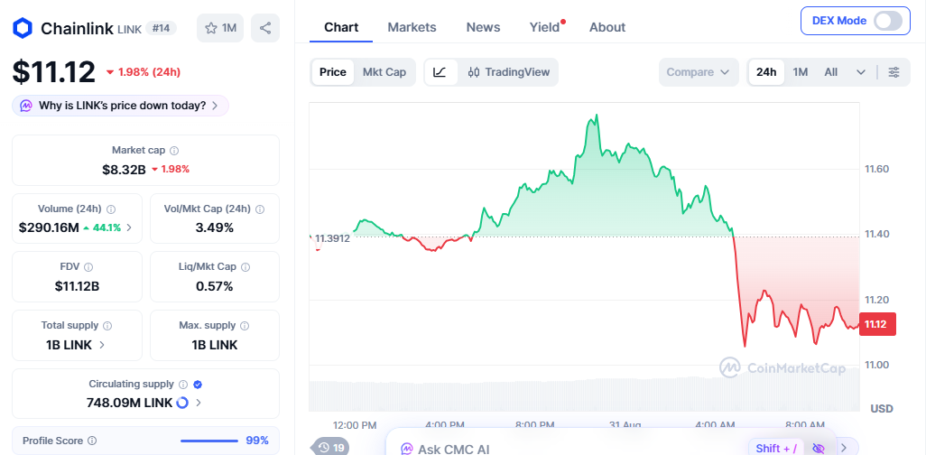This screenshot has width=926, height=455.
Task: Open Liq/Mkt Cap info icon
Action: (245, 267)
